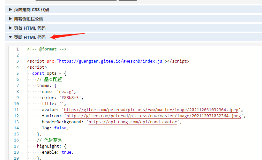Open the headerBackground api.uomg.com URL
Screen dimensions: 262x160
coord(133,122)
